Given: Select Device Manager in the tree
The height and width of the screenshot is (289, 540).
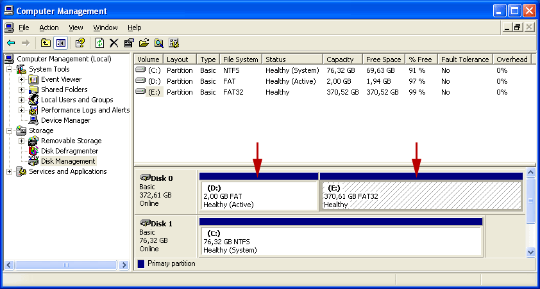Looking at the screenshot, I should click(x=65, y=120).
